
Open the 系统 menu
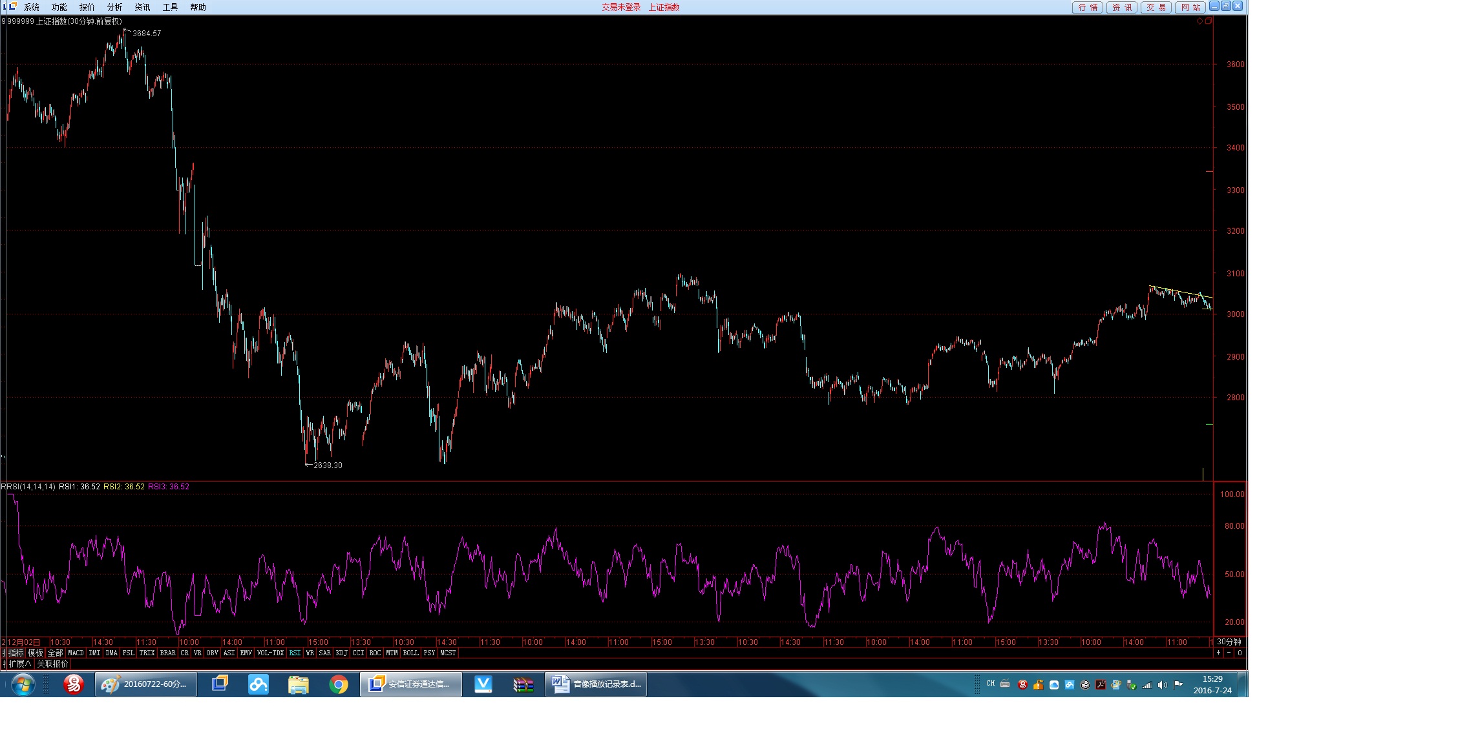click(31, 7)
